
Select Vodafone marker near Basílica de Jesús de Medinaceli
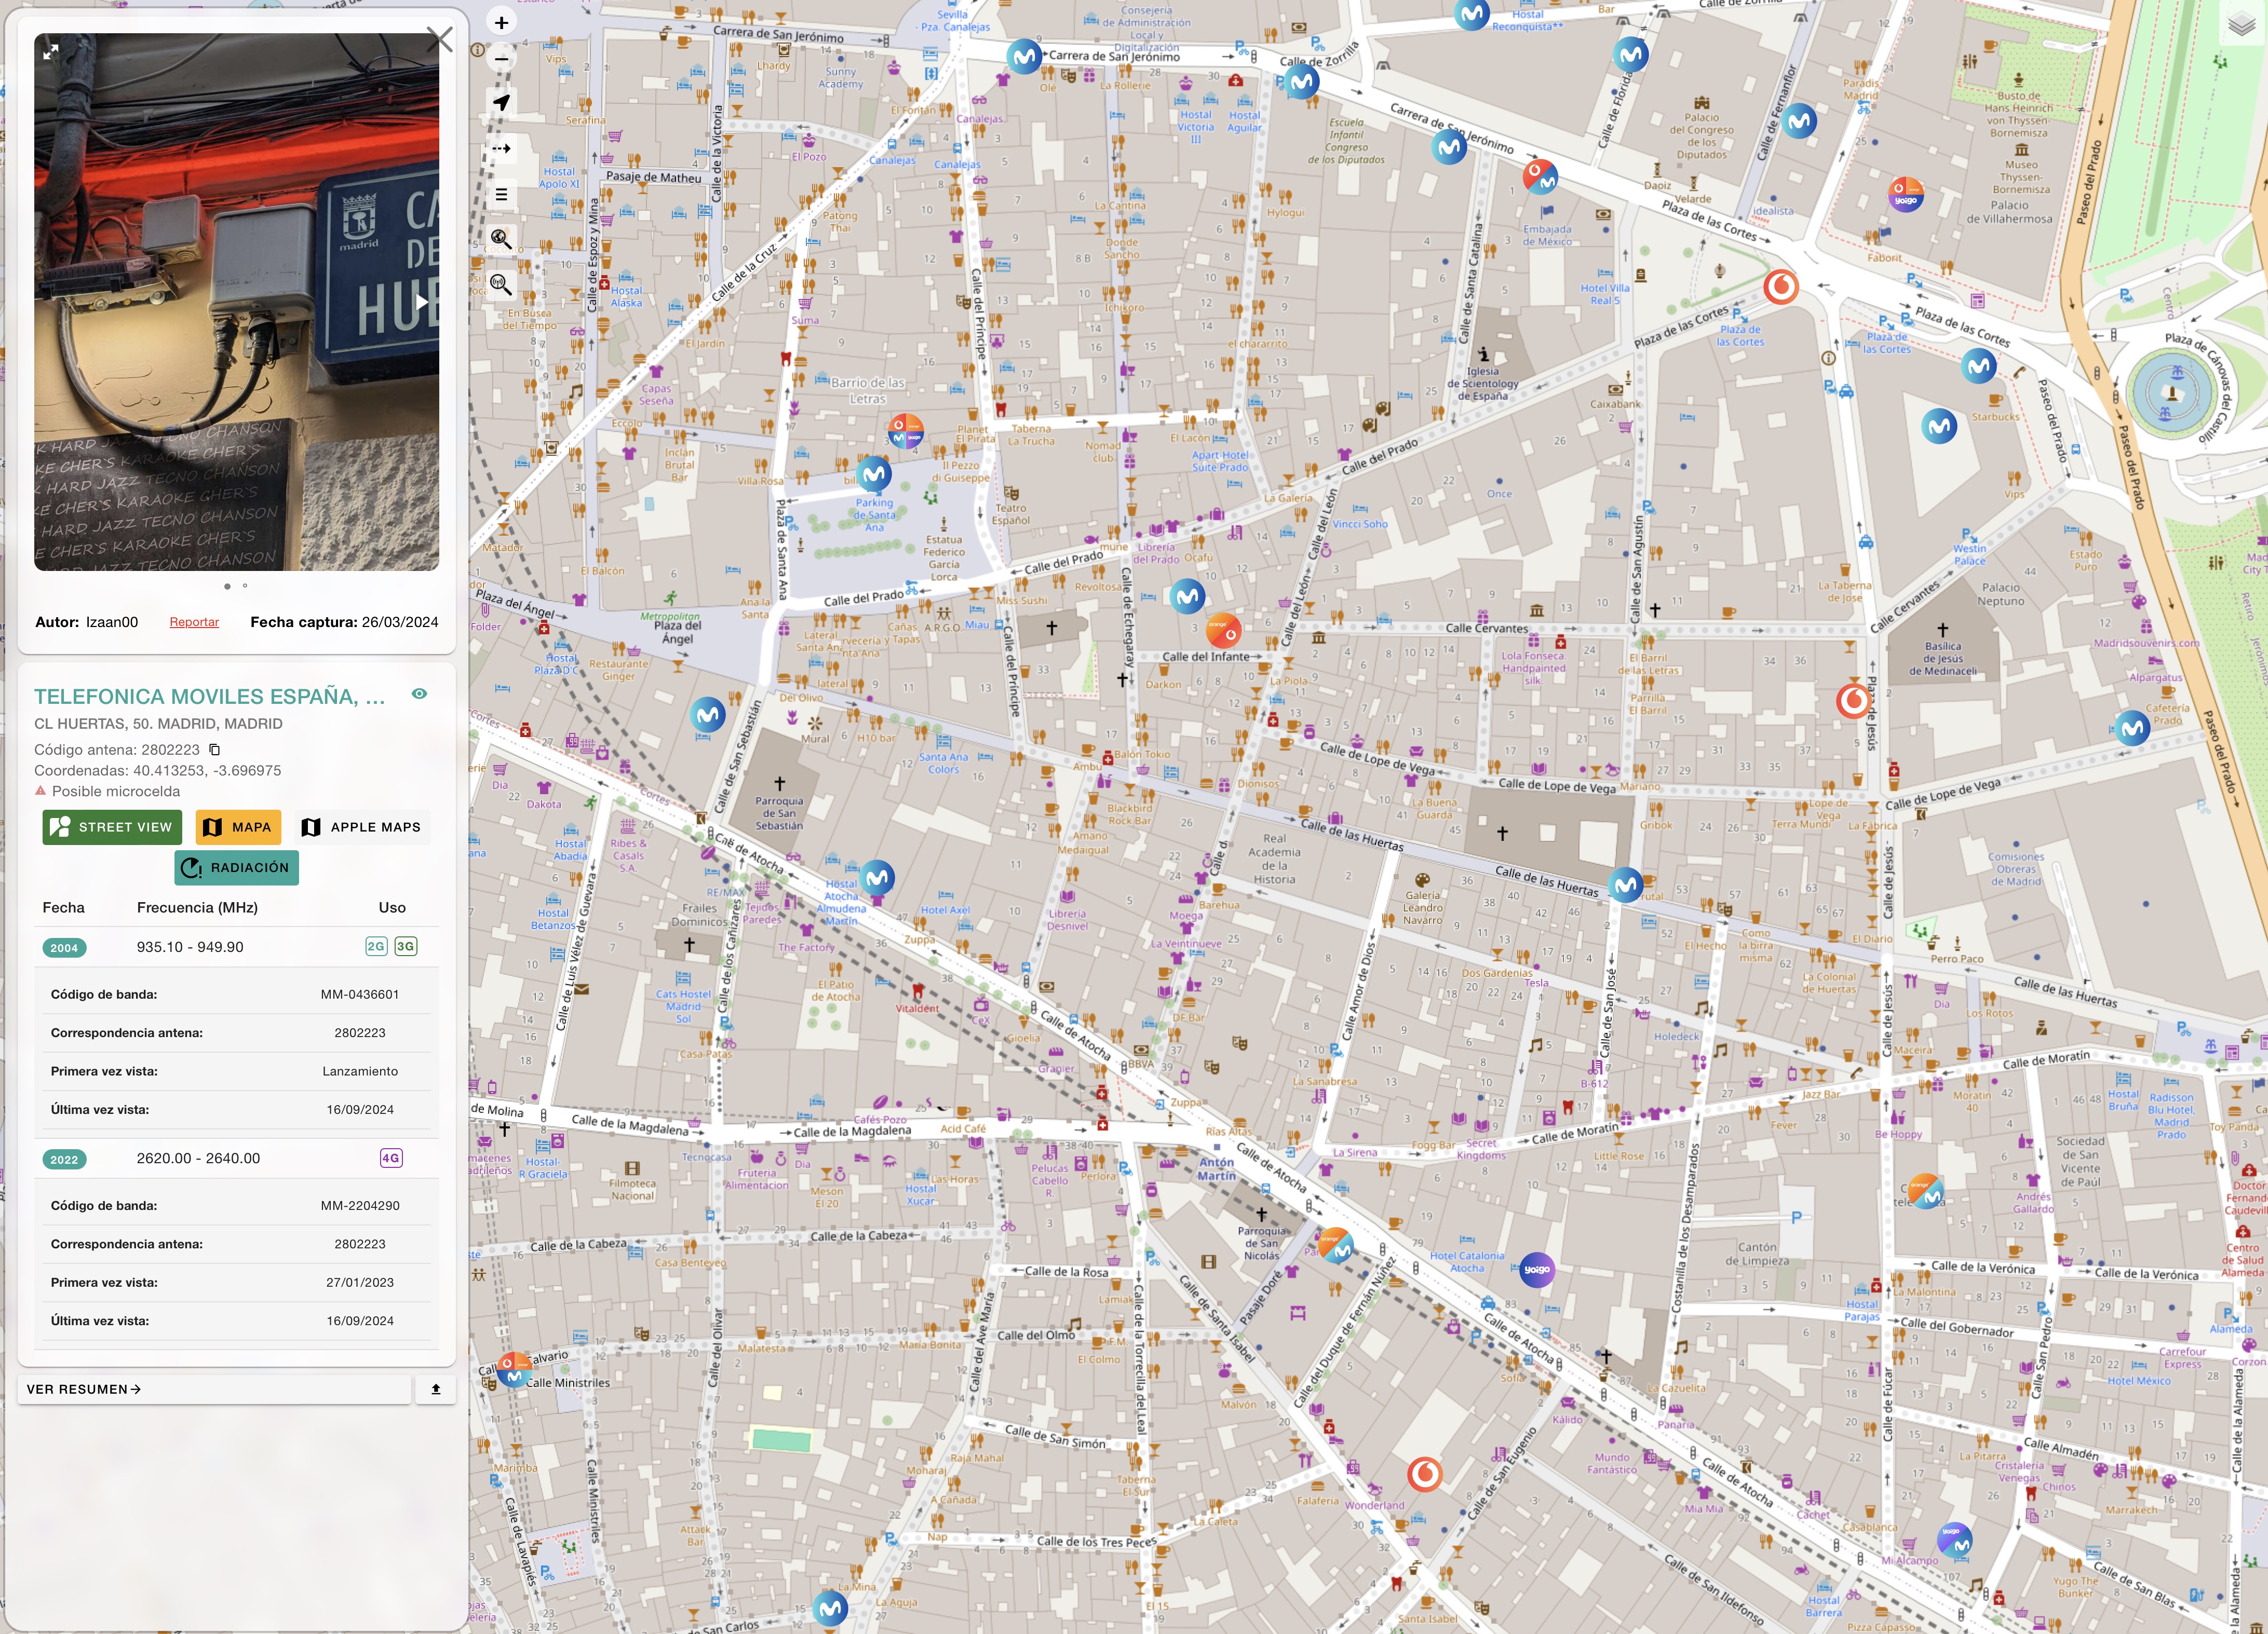(x=1853, y=701)
